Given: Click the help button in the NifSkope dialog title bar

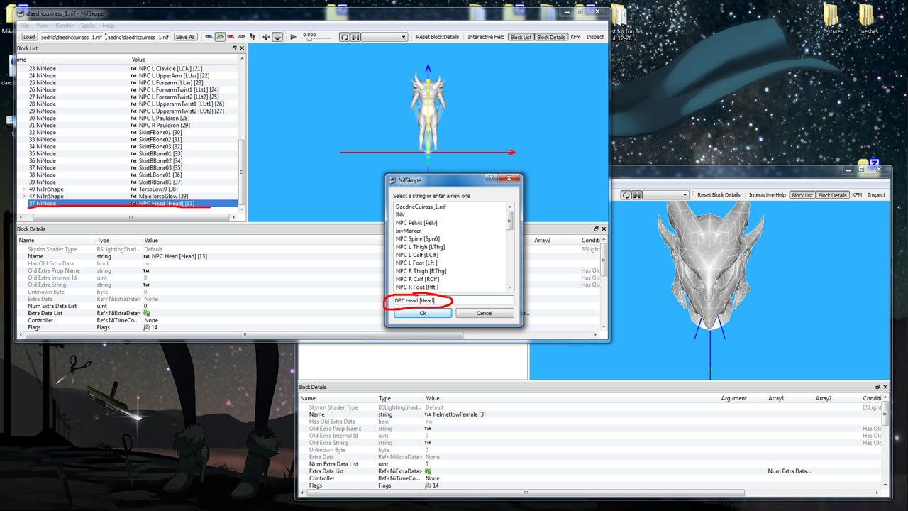Looking at the screenshot, I should (491, 178).
